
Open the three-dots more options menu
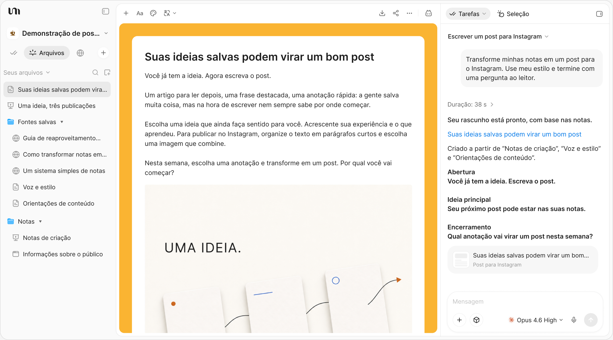409,13
